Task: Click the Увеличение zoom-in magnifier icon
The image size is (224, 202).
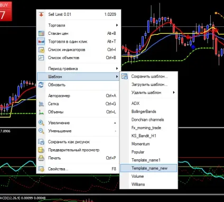Action: coord(41,123)
